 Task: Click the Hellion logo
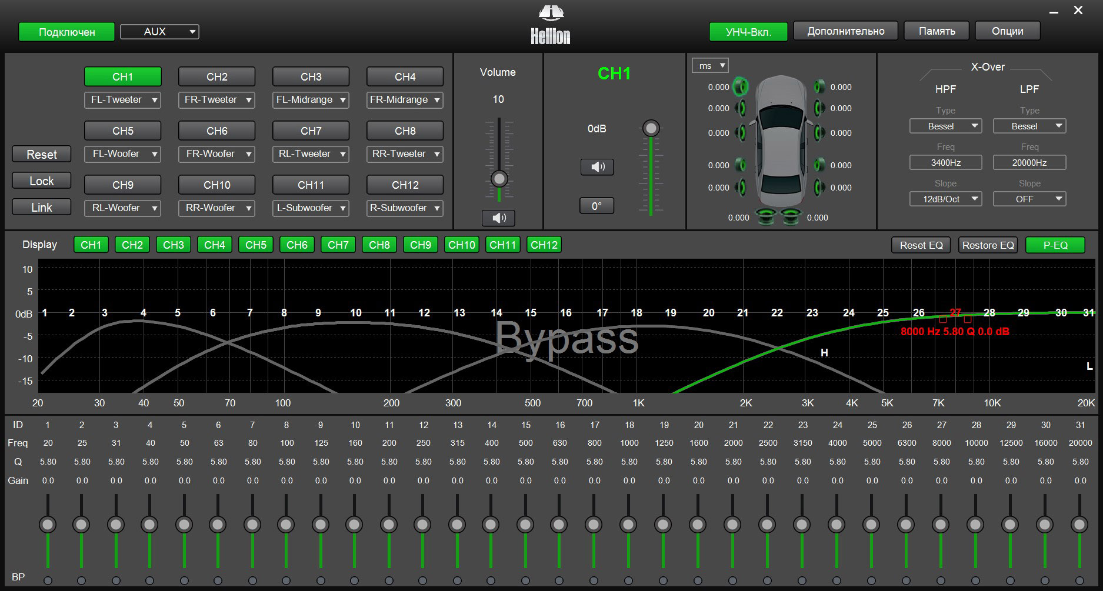pyautogui.click(x=551, y=25)
